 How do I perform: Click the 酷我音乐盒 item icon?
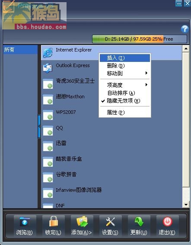[48, 162]
